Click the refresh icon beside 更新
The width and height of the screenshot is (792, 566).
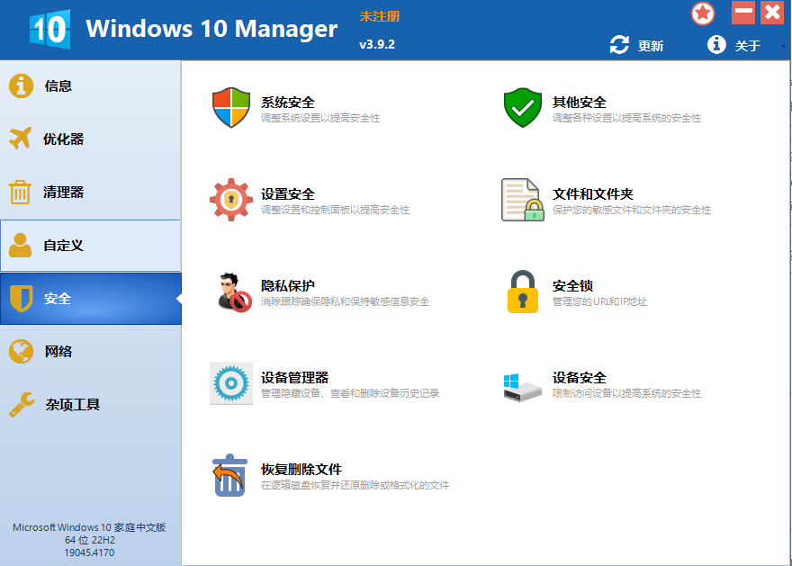[618, 44]
